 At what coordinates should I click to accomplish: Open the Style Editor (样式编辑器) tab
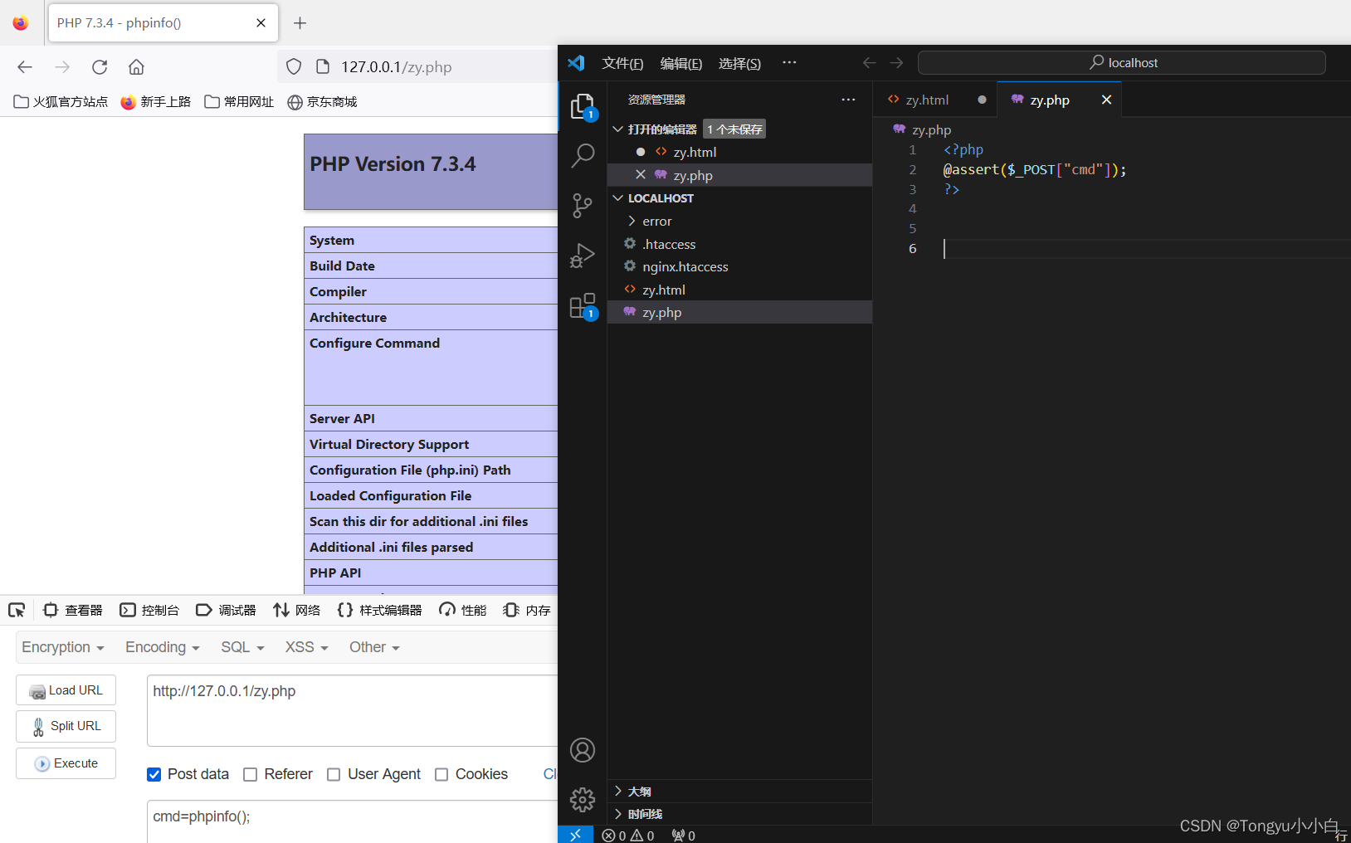click(379, 611)
